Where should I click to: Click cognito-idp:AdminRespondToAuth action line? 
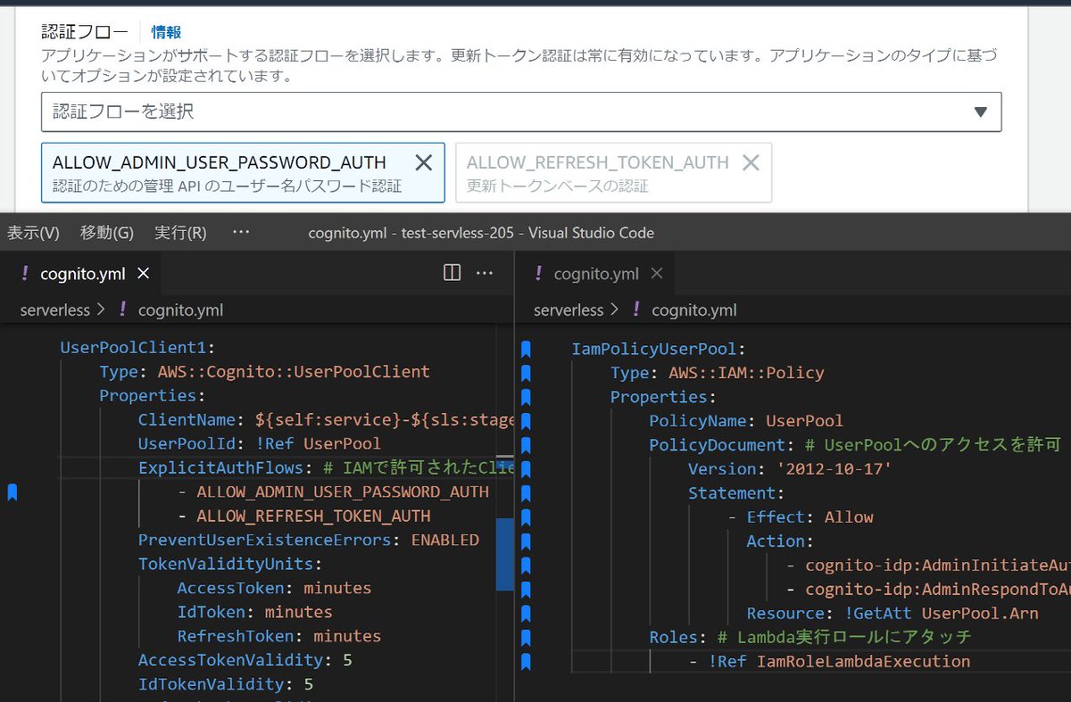pyautogui.click(x=928, y=590)
